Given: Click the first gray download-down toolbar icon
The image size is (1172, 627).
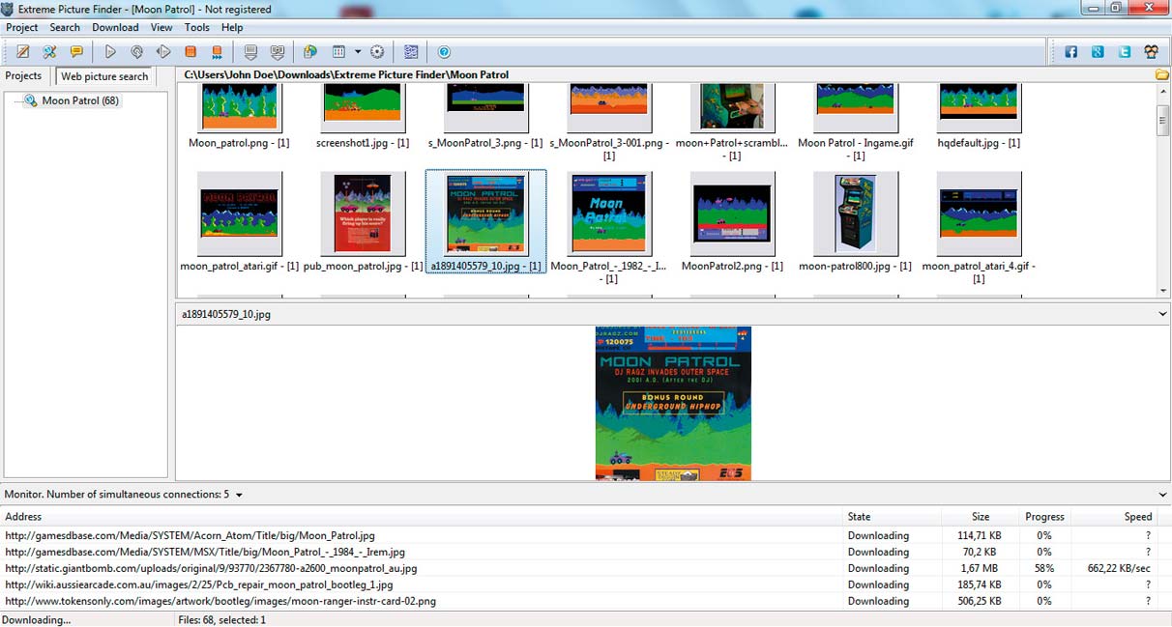Looking at the screenshot, I should coord(250,52).
